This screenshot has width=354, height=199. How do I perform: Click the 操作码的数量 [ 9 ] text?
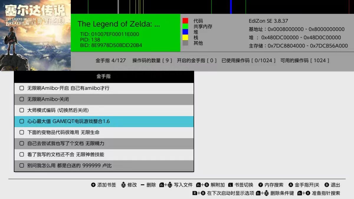click(152, 60)
